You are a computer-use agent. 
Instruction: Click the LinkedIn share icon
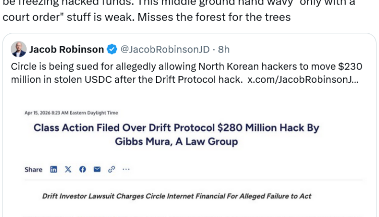coord(54,170)
